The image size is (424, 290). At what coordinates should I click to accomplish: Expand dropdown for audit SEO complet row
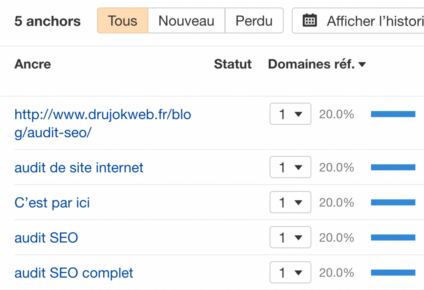coord(290,272)
